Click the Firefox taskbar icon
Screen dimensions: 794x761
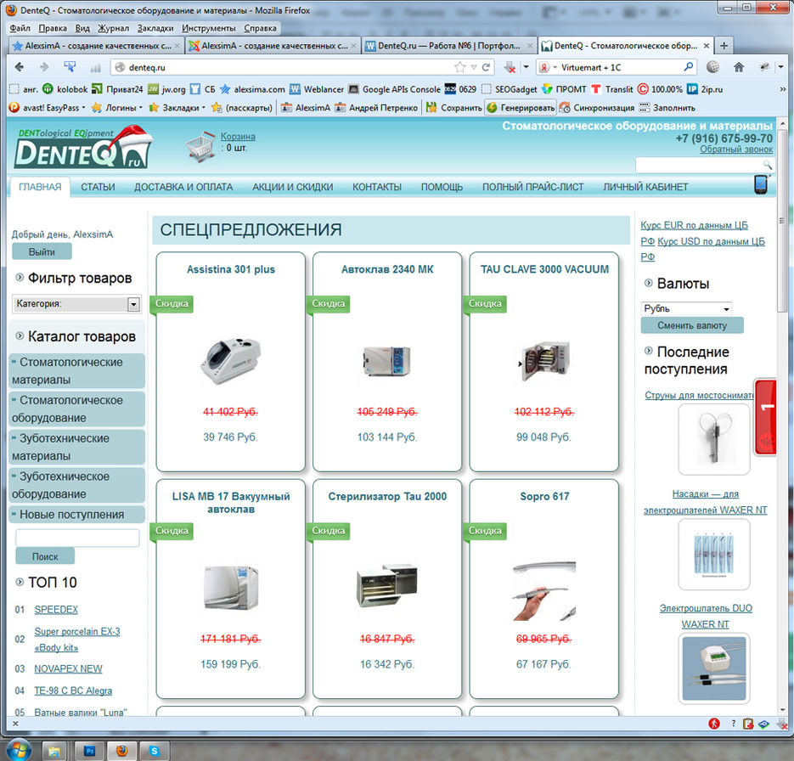point(122,750)
